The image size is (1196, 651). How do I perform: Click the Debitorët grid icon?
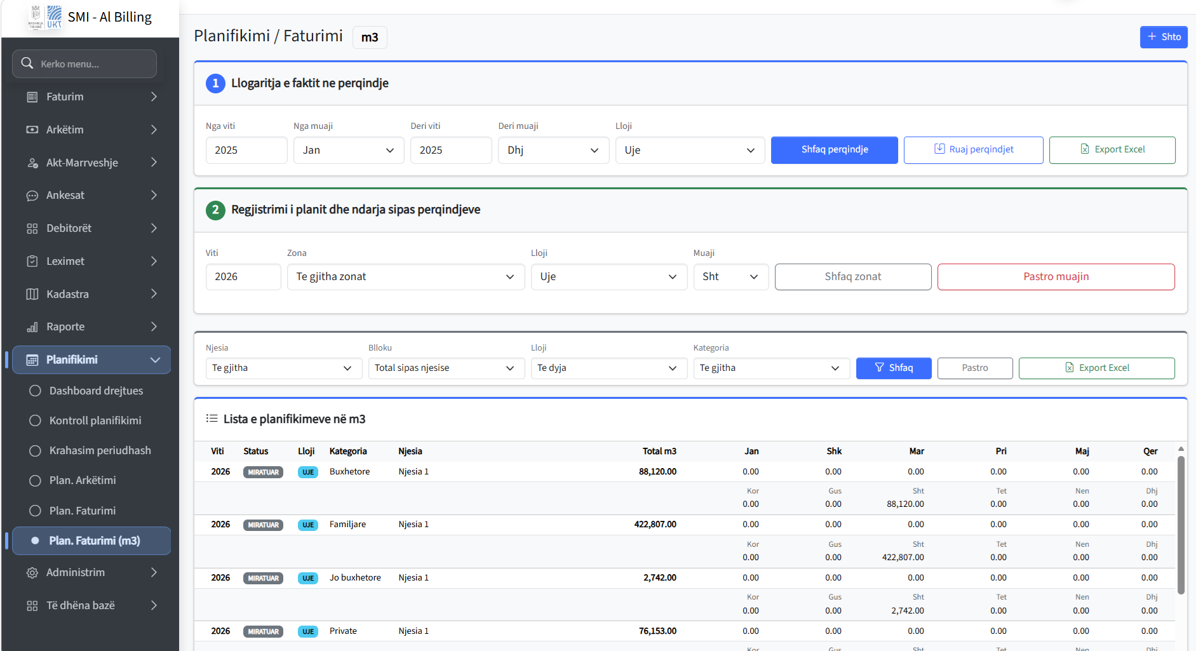coord(32,229)
